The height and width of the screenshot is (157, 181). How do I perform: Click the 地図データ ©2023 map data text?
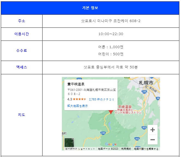click(x=108, y=149)
